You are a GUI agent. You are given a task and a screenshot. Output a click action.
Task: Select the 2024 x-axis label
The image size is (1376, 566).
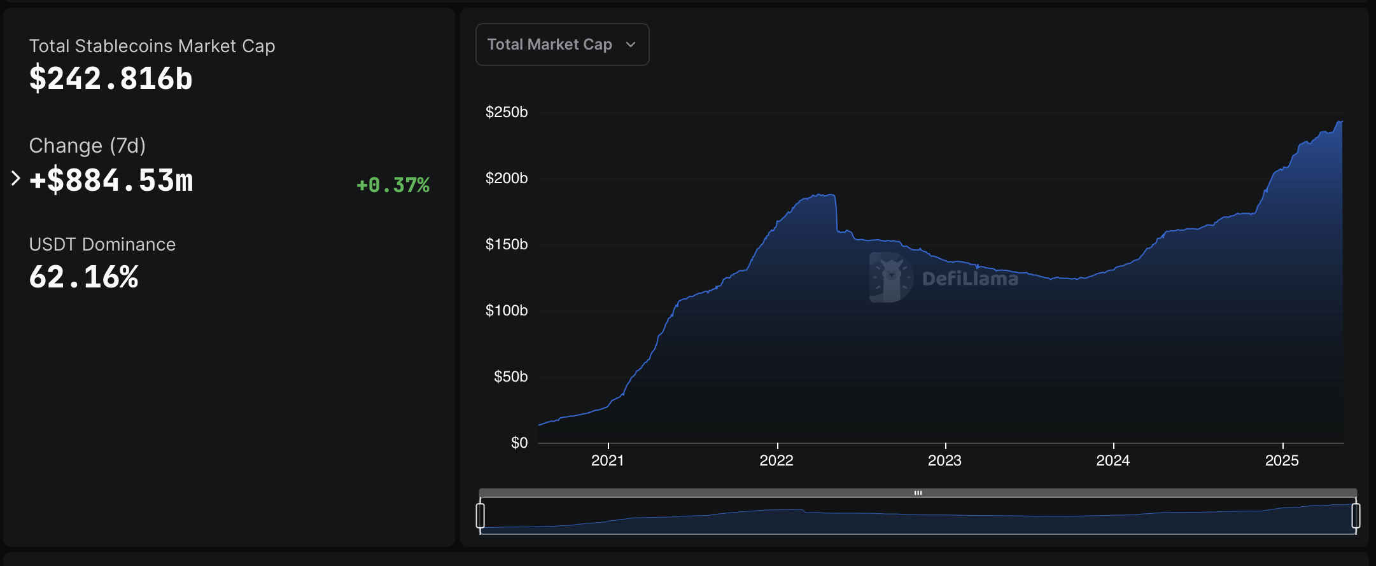1113,460
